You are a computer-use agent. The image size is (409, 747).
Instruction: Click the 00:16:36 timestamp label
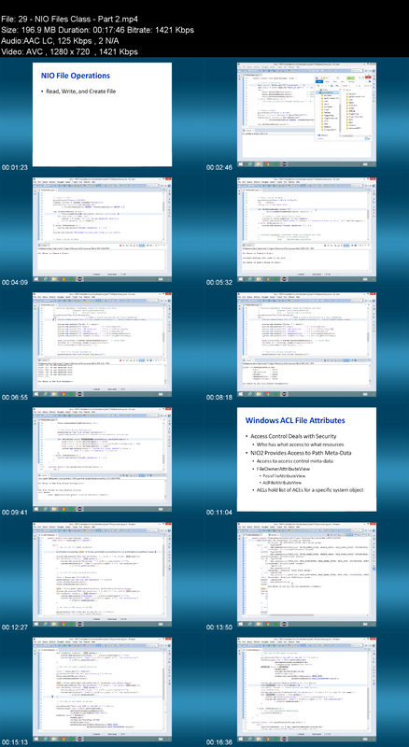[x=219, y=742]
